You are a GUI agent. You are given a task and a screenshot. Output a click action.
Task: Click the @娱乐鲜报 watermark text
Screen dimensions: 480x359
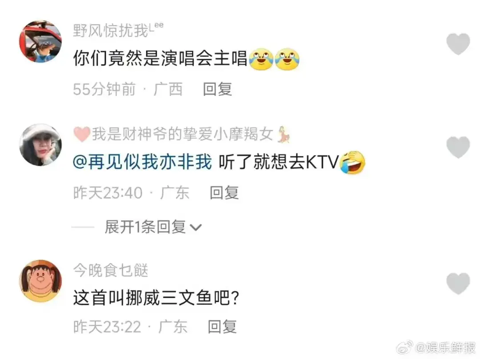[445, 348]
